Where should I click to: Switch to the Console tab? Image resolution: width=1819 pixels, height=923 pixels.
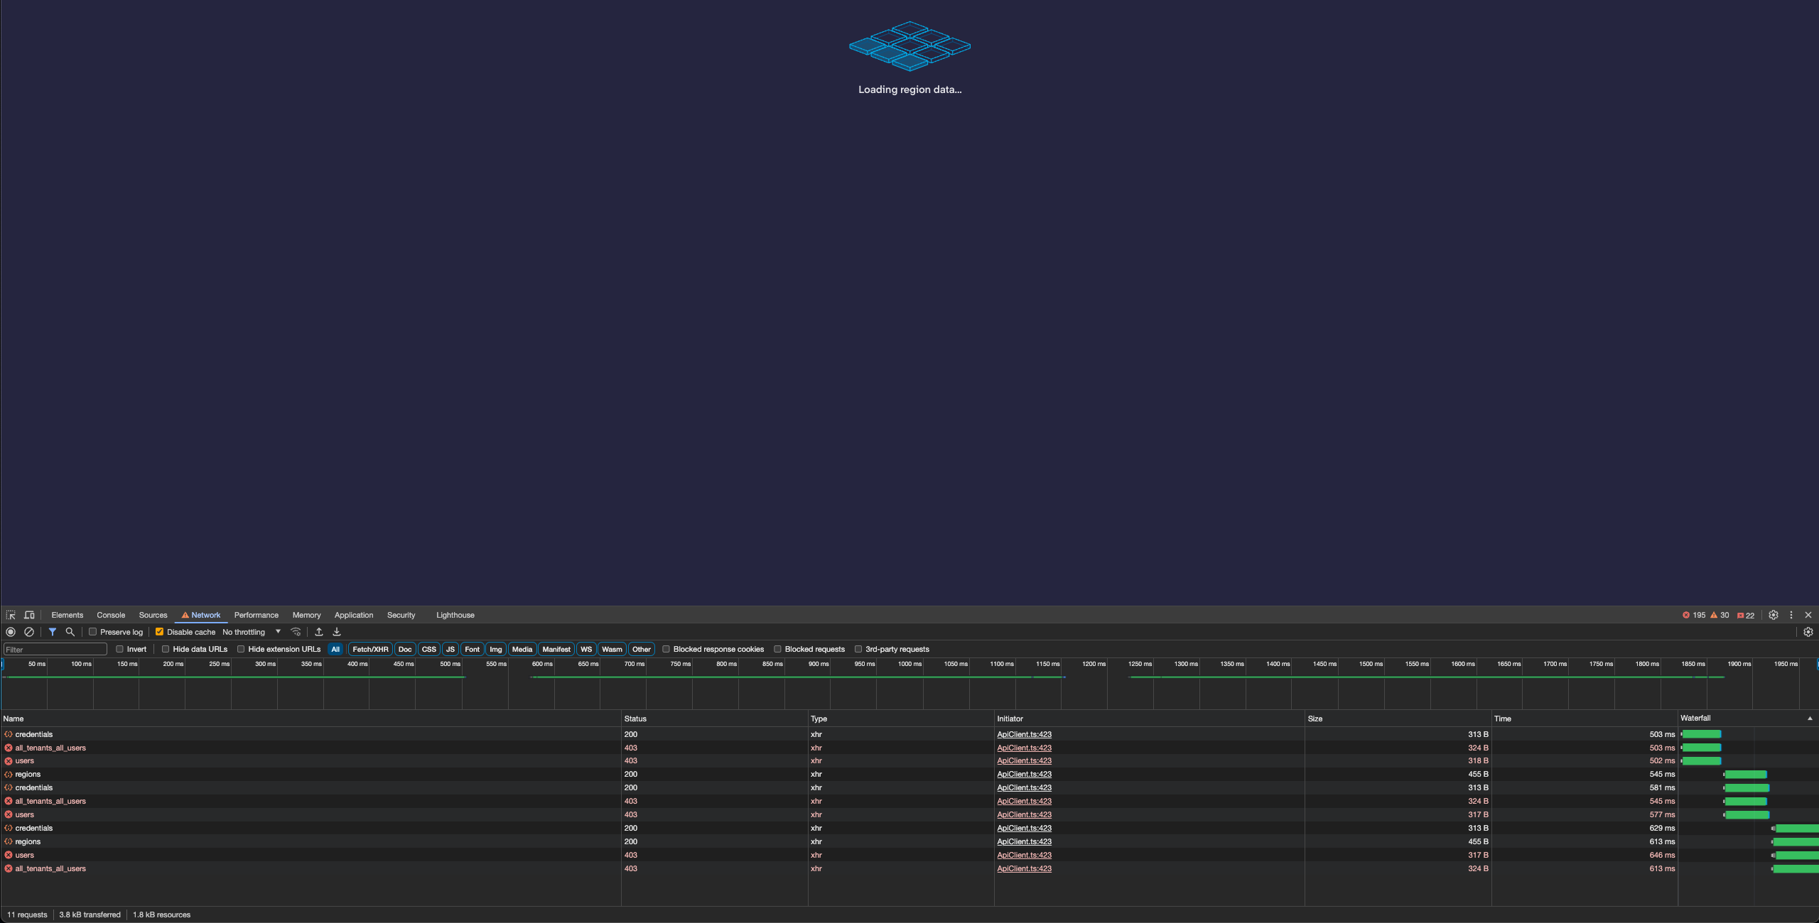point(111,615)
